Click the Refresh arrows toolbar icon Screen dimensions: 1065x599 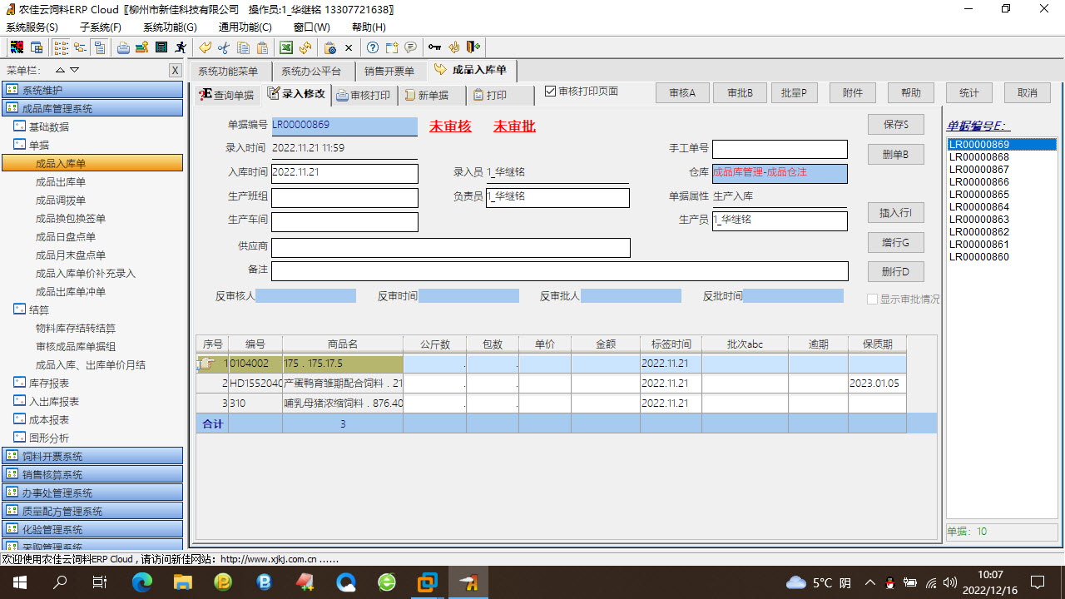(x=305, y=47)
